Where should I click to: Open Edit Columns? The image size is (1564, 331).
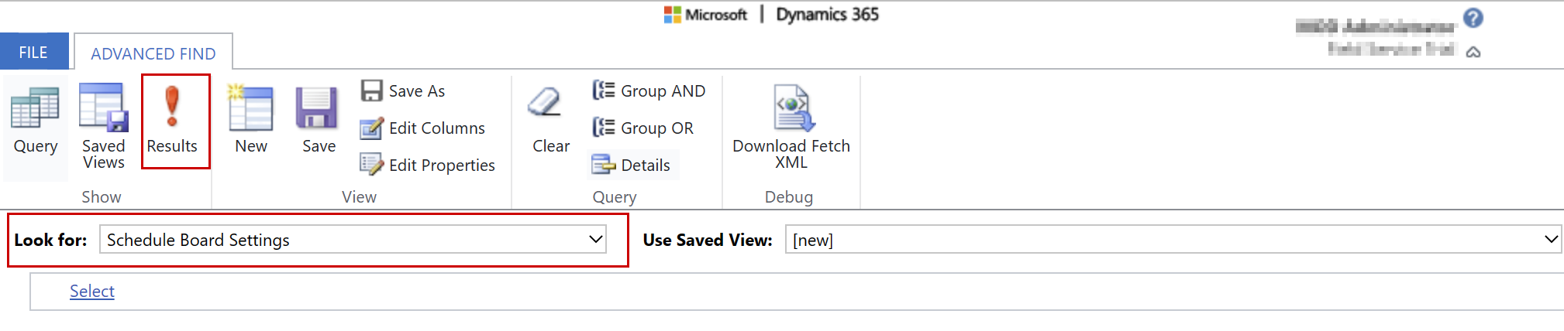pyautogui.click(x=422, y=128)
